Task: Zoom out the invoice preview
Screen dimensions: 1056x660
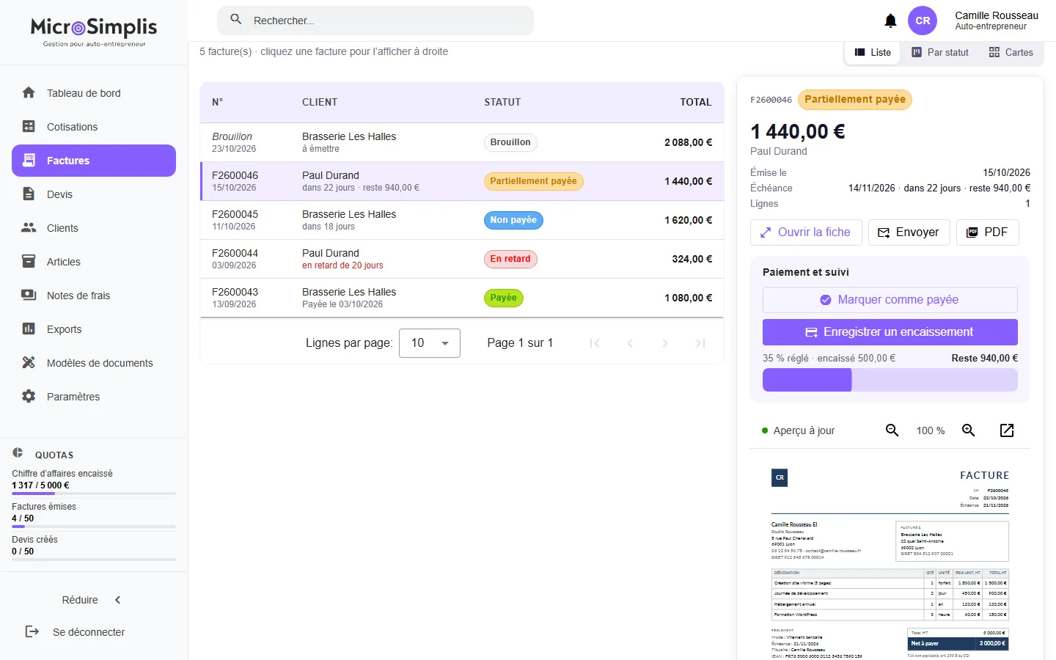Action: click(x=892, y=430)
